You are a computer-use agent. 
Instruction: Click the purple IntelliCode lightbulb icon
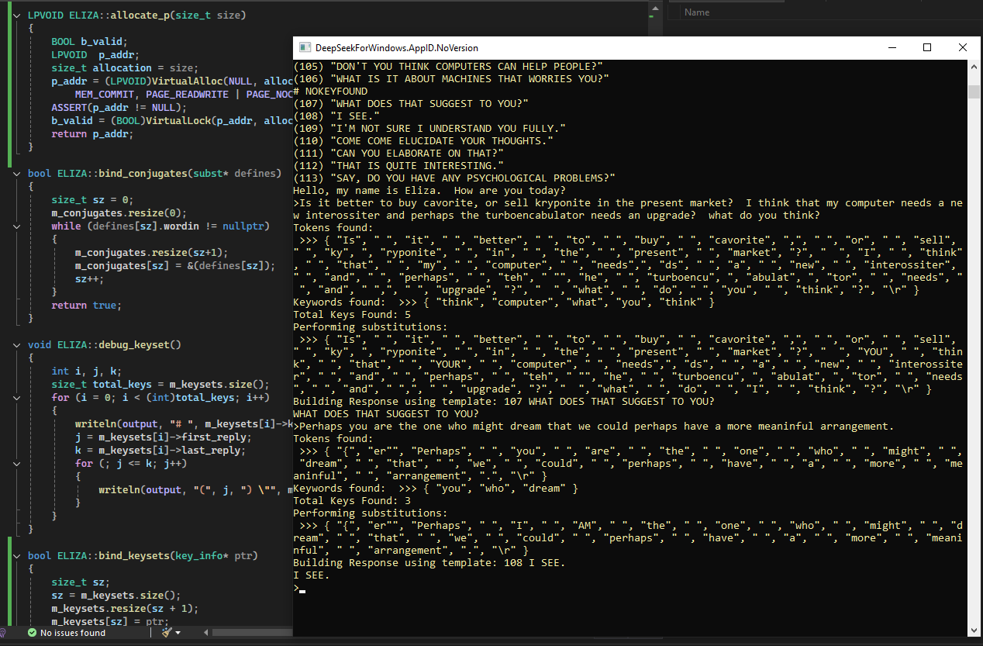pos(3,633)
